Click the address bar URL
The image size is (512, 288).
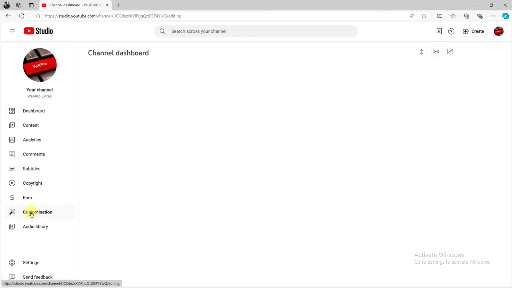[113, 16]
